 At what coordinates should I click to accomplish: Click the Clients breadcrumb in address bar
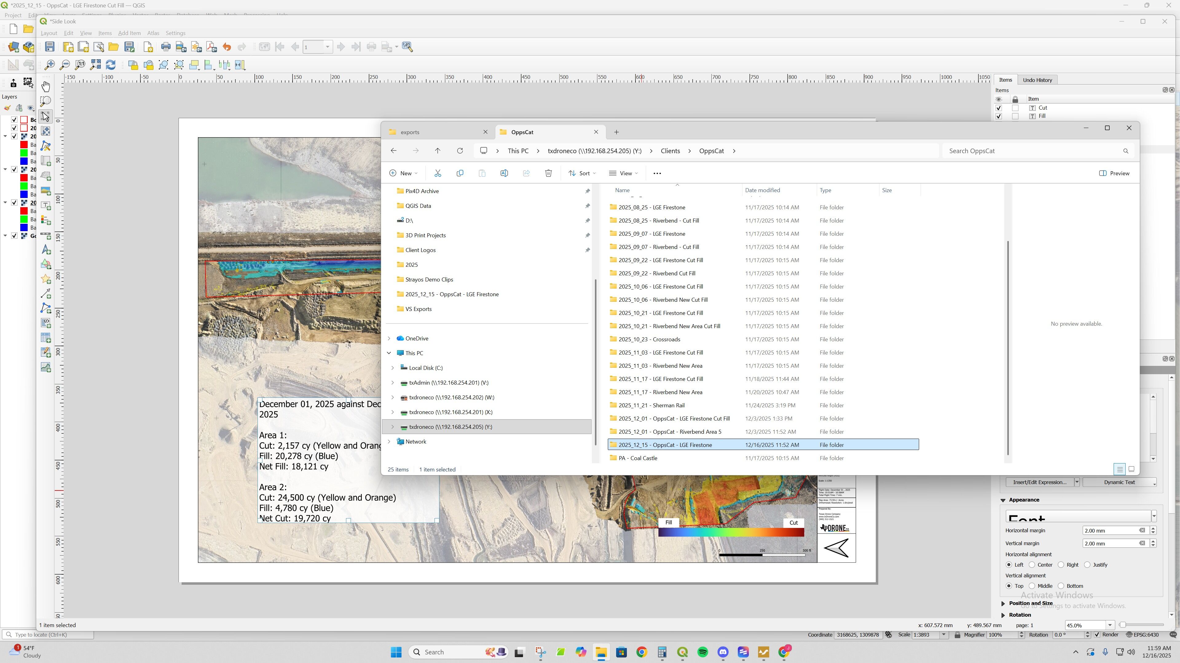670,150
